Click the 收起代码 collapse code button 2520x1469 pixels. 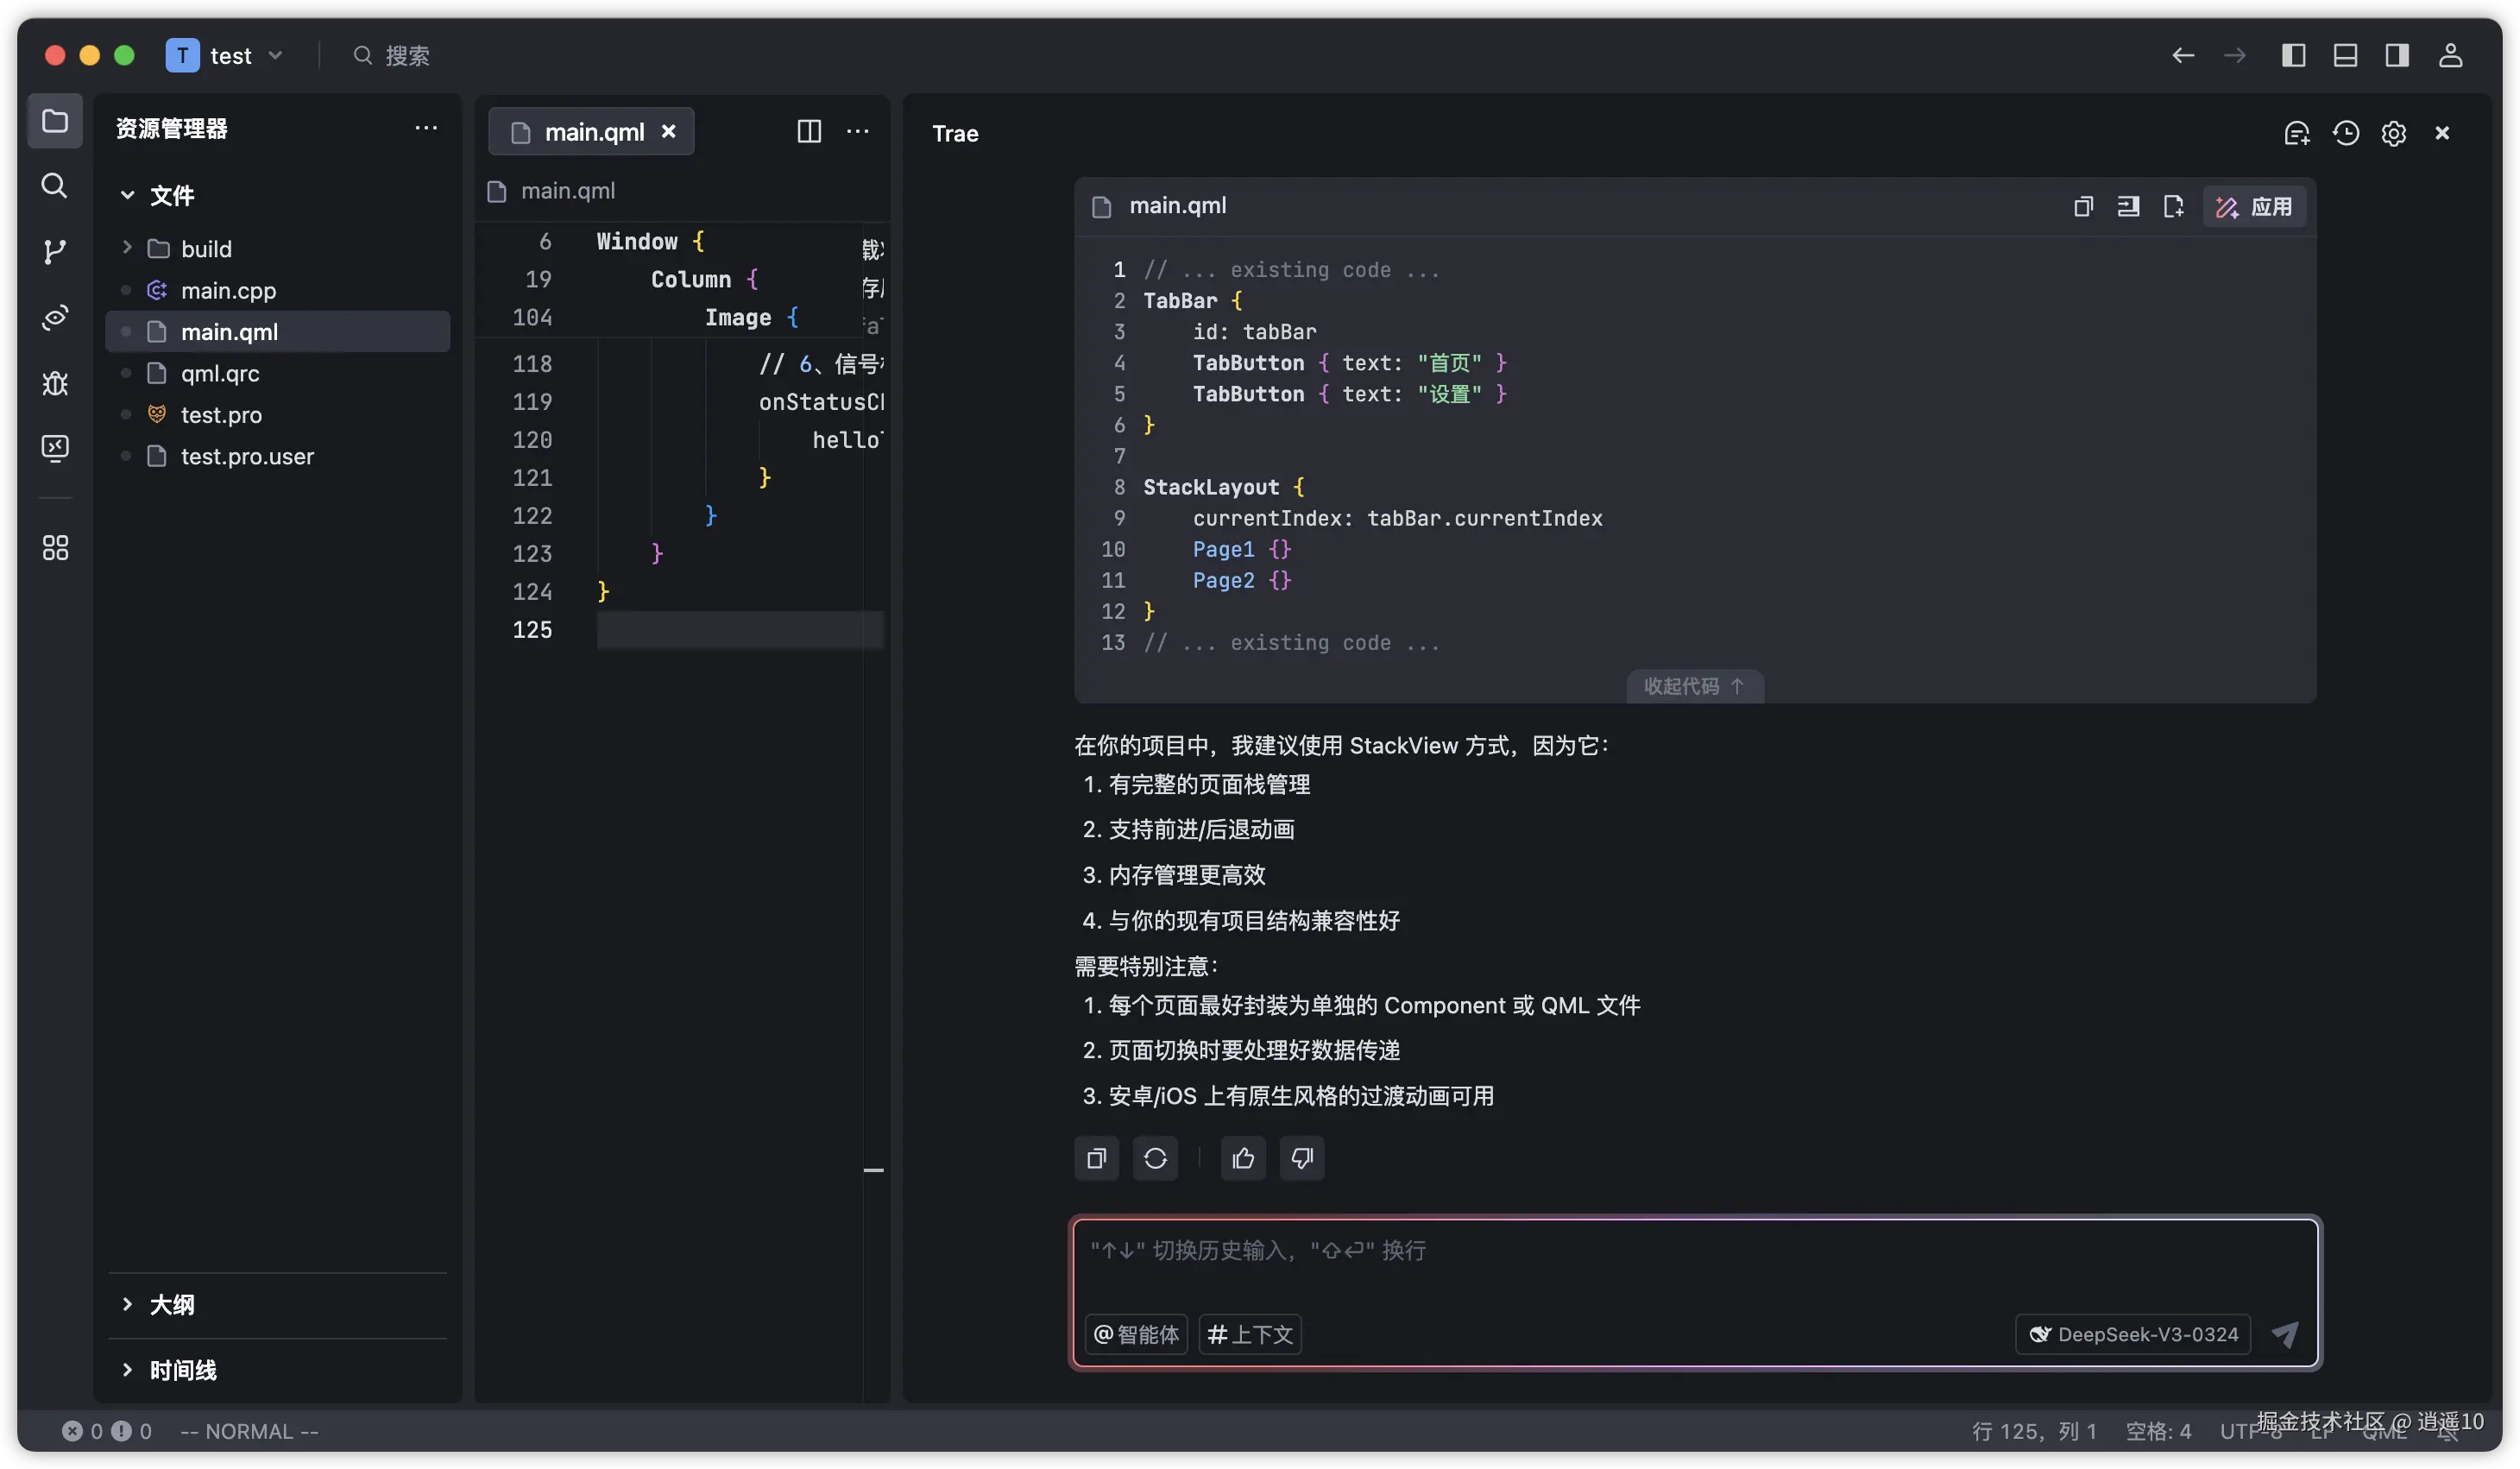click(1694, 685)
